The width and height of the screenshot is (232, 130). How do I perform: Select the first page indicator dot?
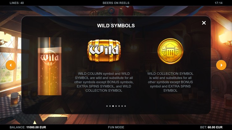tap(107, 106)
